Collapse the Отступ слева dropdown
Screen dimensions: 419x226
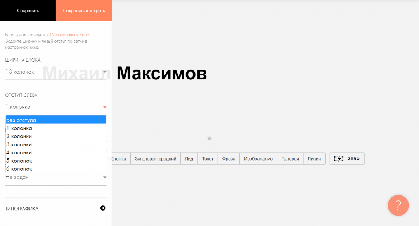tap(56, 107)
